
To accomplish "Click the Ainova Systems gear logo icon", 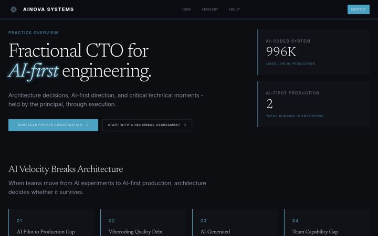I will tap(14, 9).
